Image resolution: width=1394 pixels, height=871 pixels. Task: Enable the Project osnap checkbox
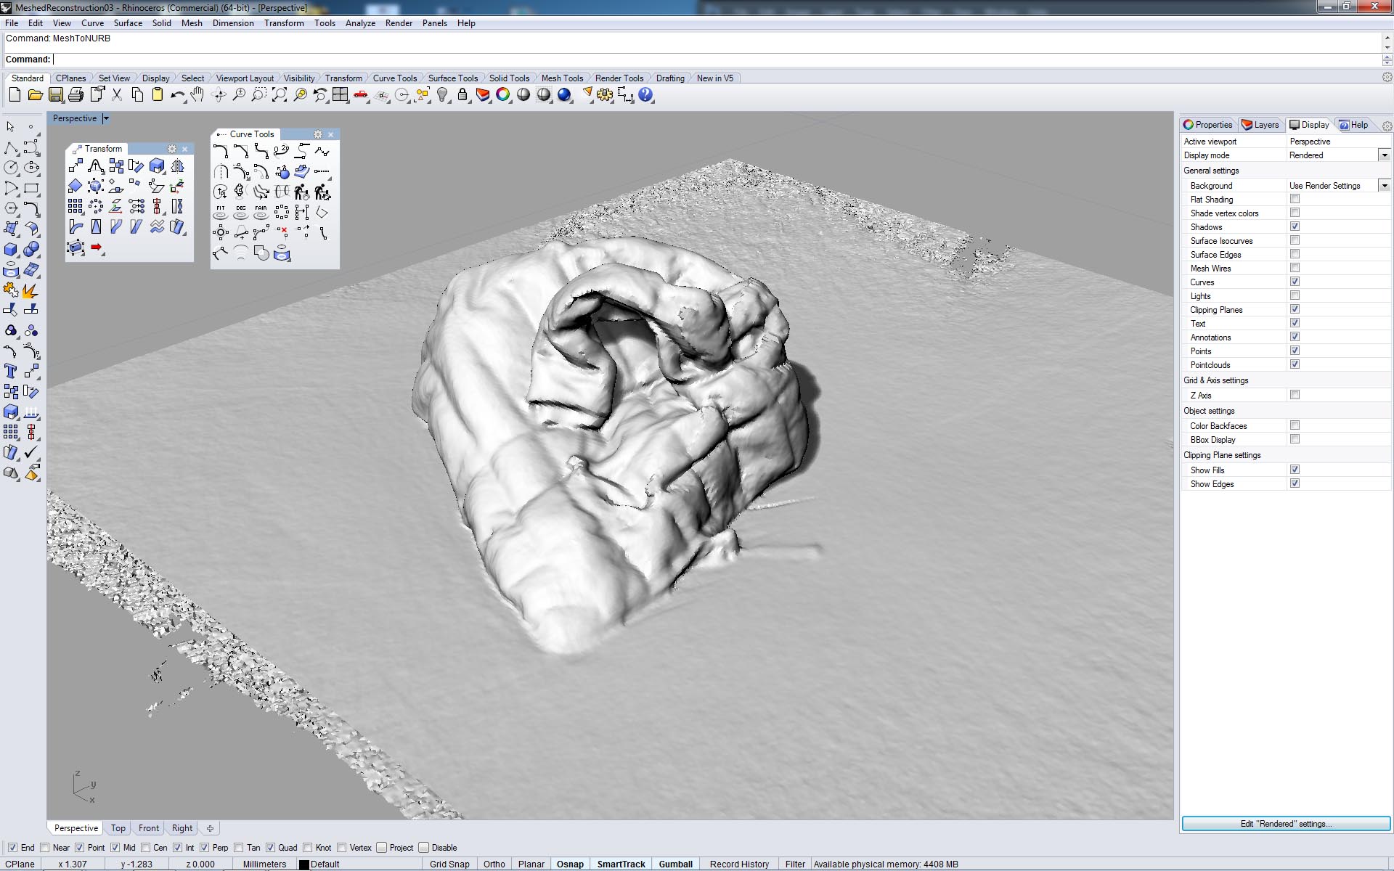coord(381,847)
